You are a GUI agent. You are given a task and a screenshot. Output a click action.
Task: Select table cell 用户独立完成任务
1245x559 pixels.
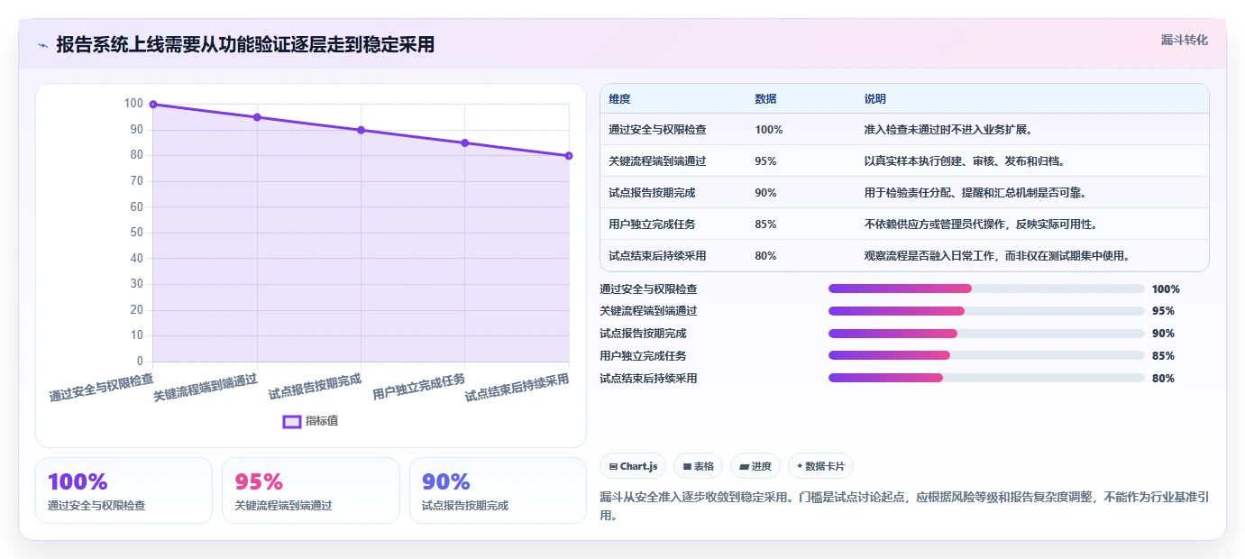click(x=652, y=225)
